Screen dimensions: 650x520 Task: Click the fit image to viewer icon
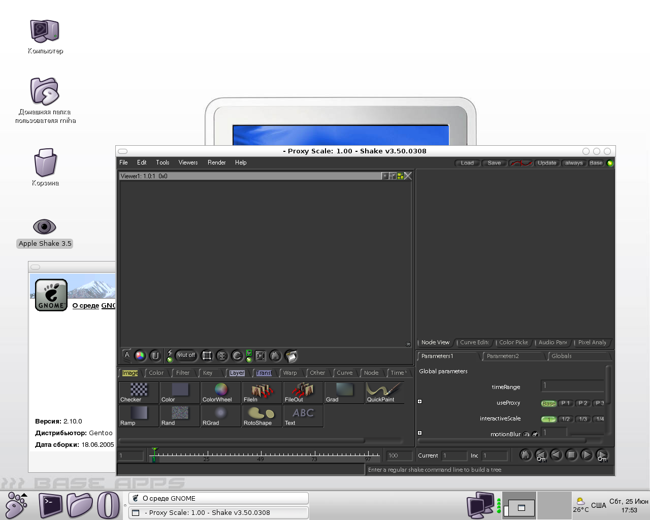click(261, 355)
